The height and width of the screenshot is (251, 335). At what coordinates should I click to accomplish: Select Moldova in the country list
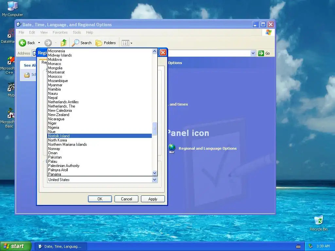(x=99, y=59)
